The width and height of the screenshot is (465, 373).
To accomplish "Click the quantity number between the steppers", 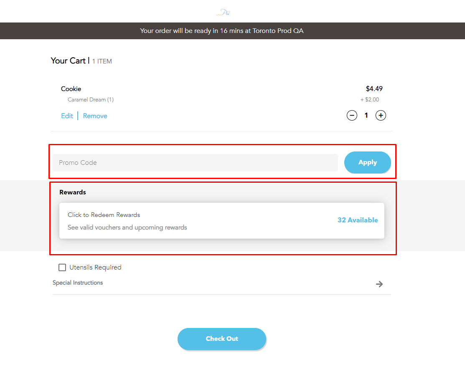I will 366,115.
